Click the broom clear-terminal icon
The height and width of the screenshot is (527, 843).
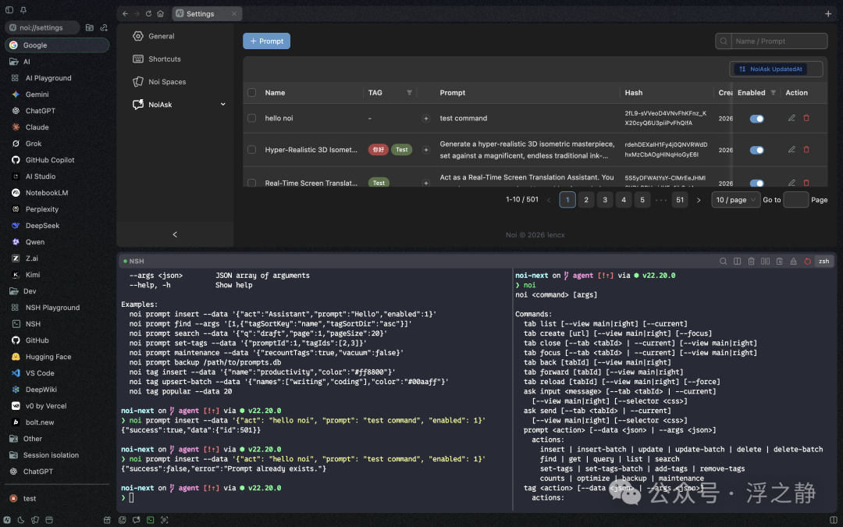[793, 262]
